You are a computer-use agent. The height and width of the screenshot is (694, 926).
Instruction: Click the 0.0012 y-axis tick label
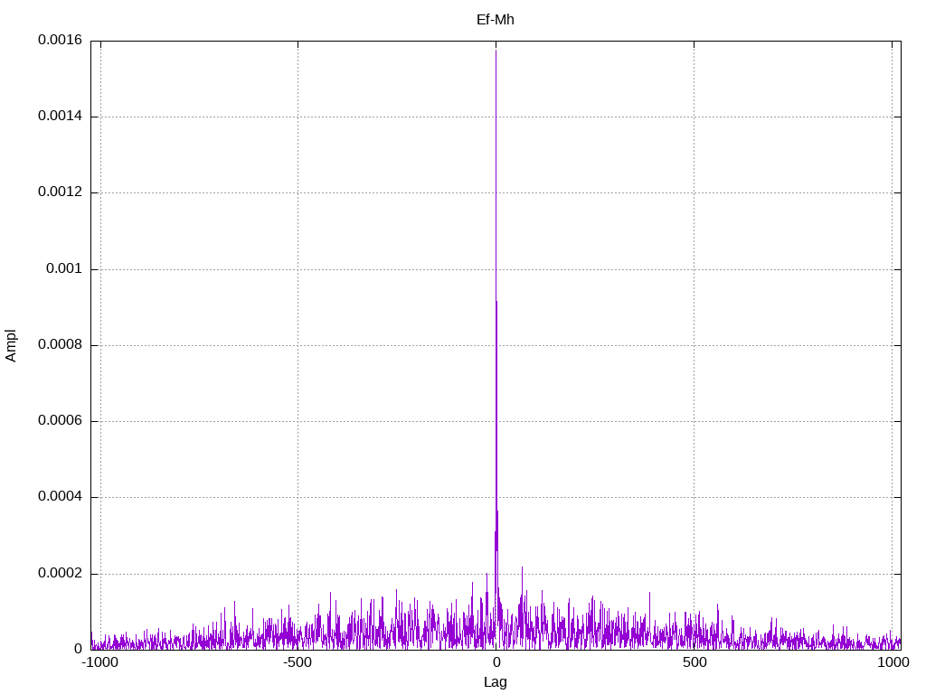click(61, 192)
